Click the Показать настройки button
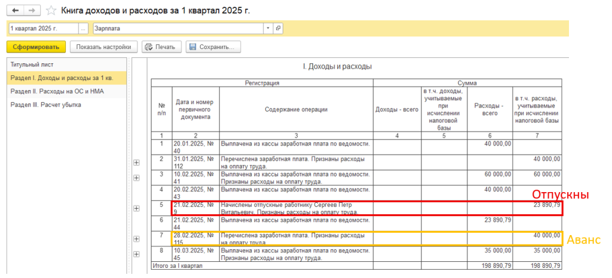Image resolution: width=612 pixels, height=278 pixels. pos(104,47)
